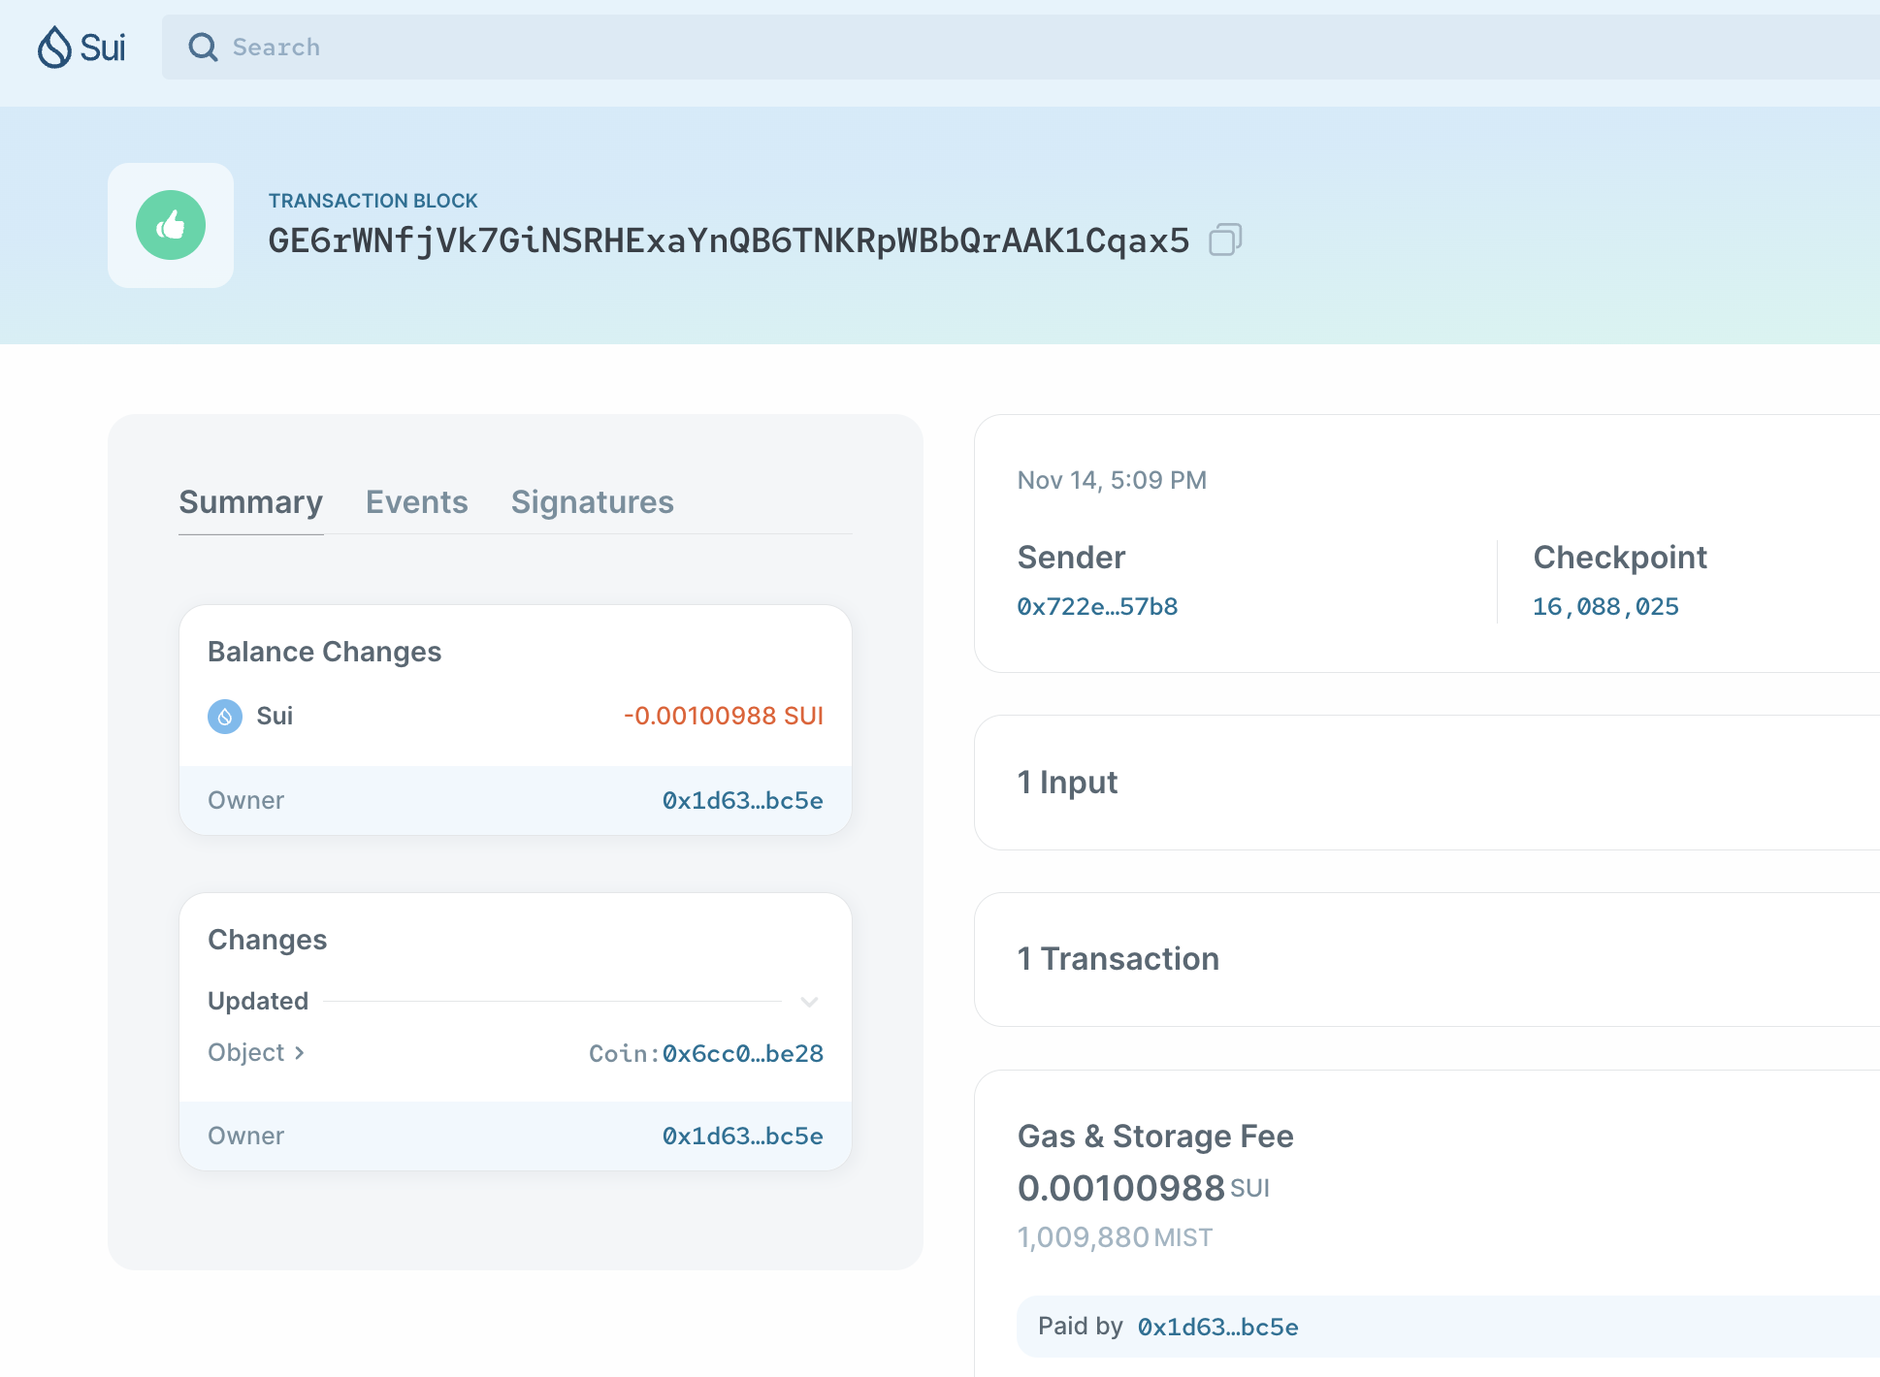The width and height of the screenshot is (1880, 1377).
Task: Click the Sui logo icon
Action: [56, 47]
